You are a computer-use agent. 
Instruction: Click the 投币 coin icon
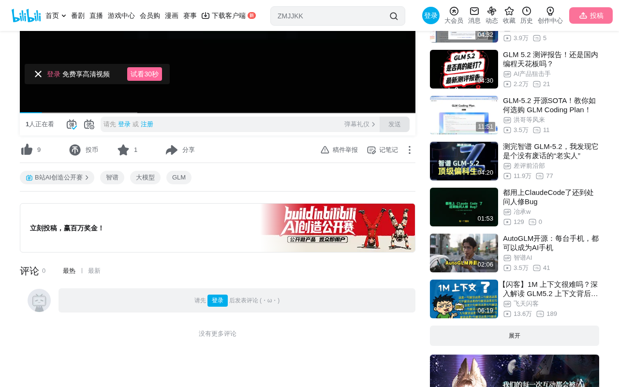[x=75, y=150]
